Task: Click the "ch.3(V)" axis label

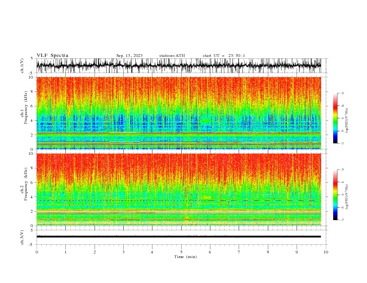Action: pos(22,237)
